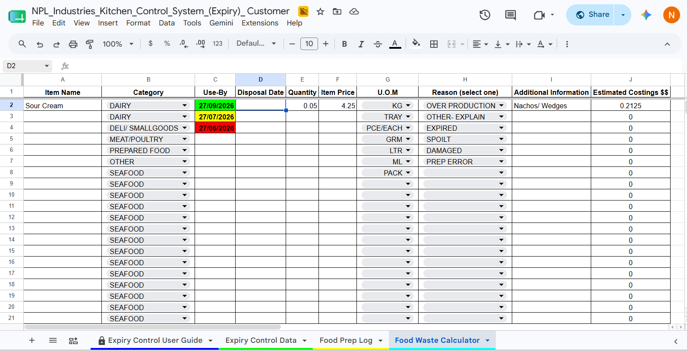687x351 pixels.
Task: Select the Sour Cream cell
Action: (63, 106)
